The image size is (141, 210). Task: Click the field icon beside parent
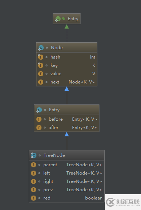point(34,165)
